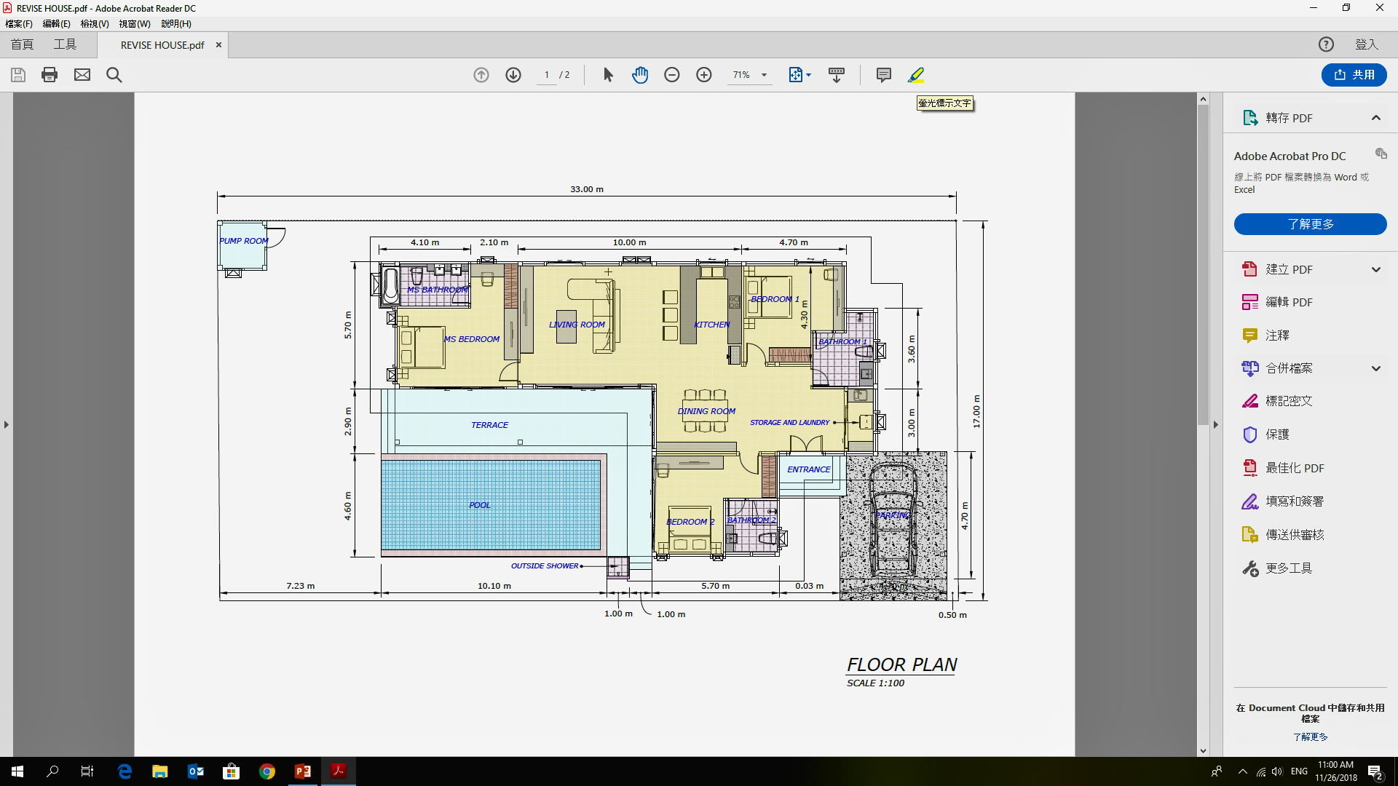
Task: Activate the highlight text tool
Action: coord(916,75)
